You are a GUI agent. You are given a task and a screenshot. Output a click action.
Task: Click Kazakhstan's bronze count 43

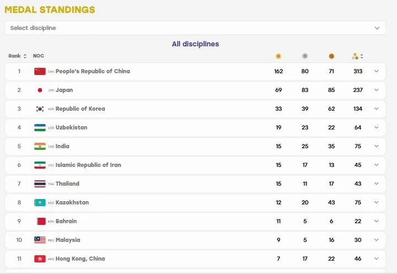[331, 202]
